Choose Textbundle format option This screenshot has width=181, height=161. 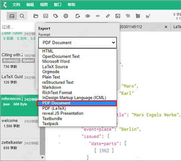pyautogui.click(x=78, y=118)
